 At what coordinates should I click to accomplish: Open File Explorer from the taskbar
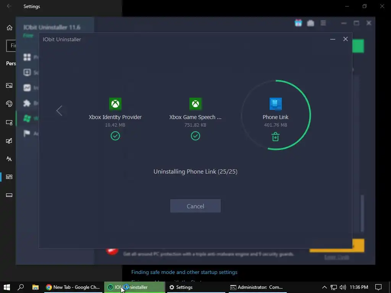pos(36,287)
